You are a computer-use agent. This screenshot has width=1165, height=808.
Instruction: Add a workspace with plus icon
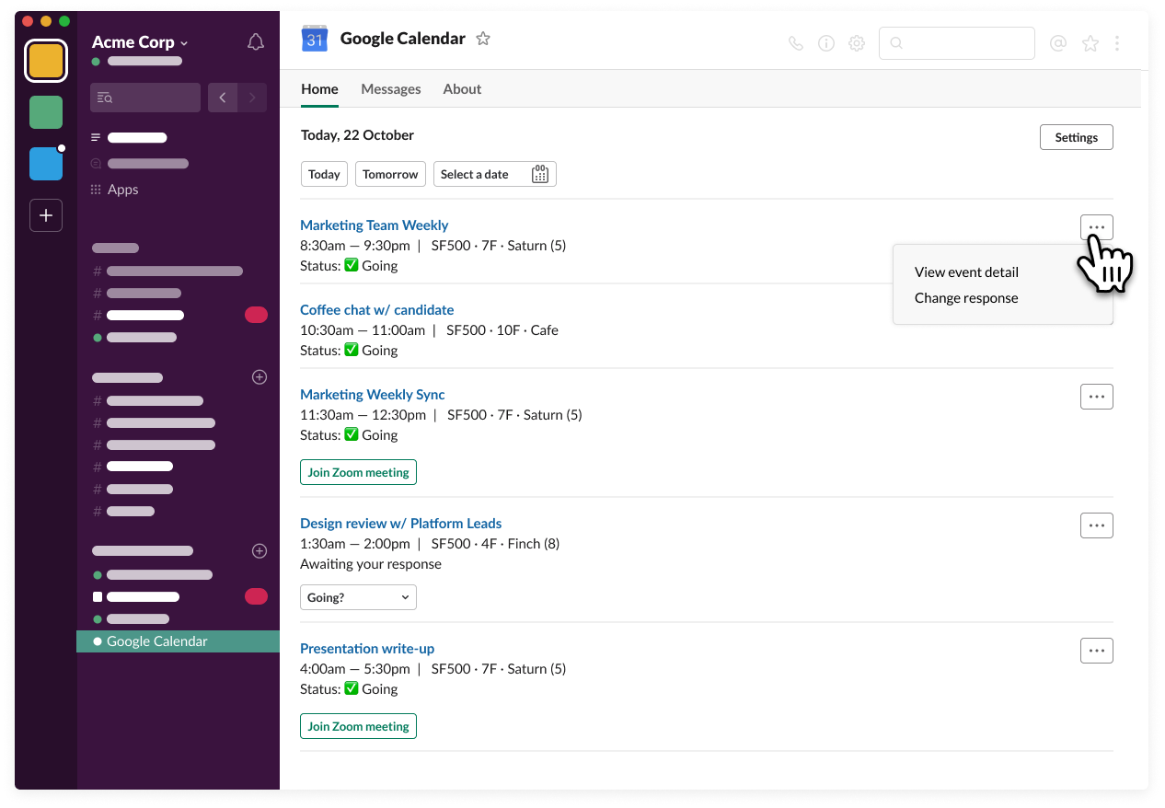46,215
